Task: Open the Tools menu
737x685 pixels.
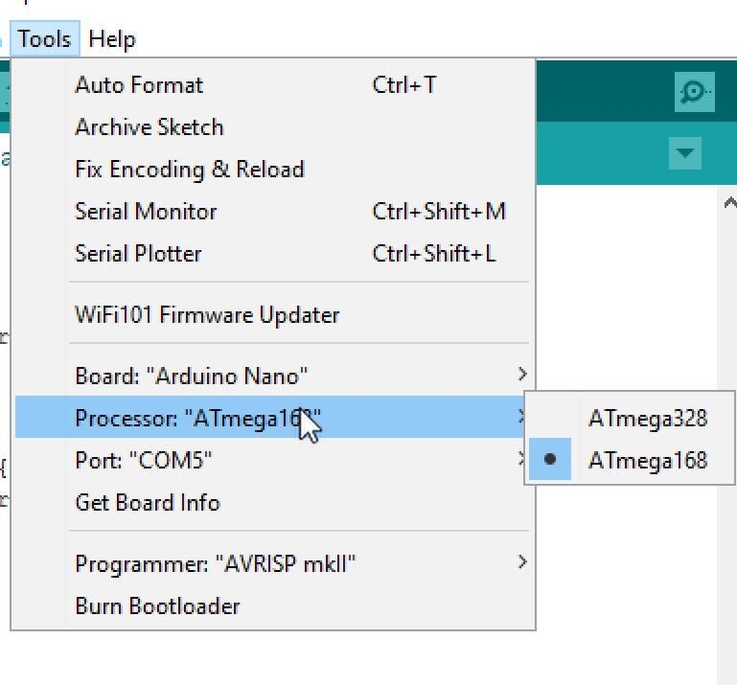Action: pos(45,38)
